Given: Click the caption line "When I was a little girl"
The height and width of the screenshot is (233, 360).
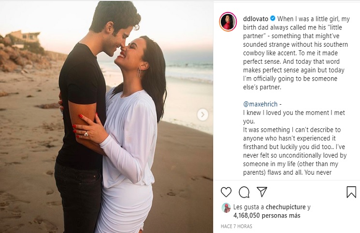Looking at the screenshot, I should tap(314, 19).
